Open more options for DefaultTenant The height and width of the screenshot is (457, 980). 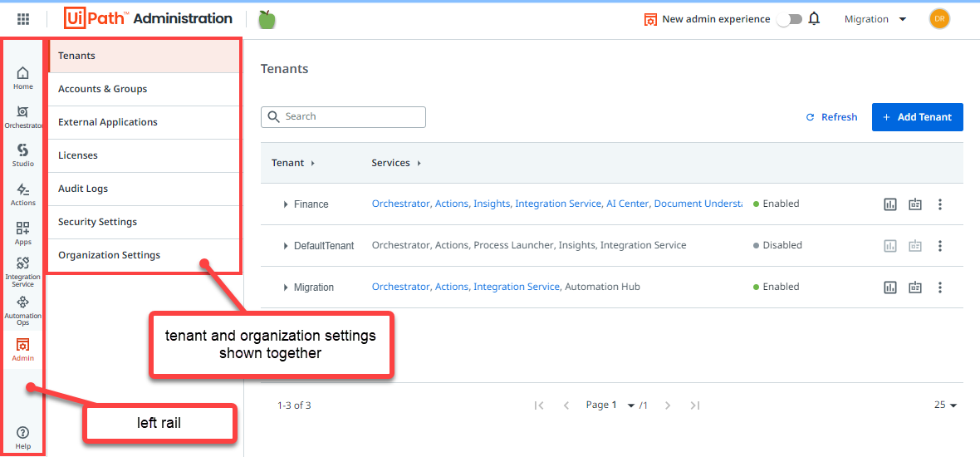(939, 246)
